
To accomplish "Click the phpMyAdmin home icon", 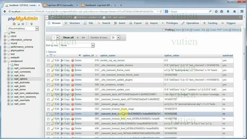I will [14, 24].
